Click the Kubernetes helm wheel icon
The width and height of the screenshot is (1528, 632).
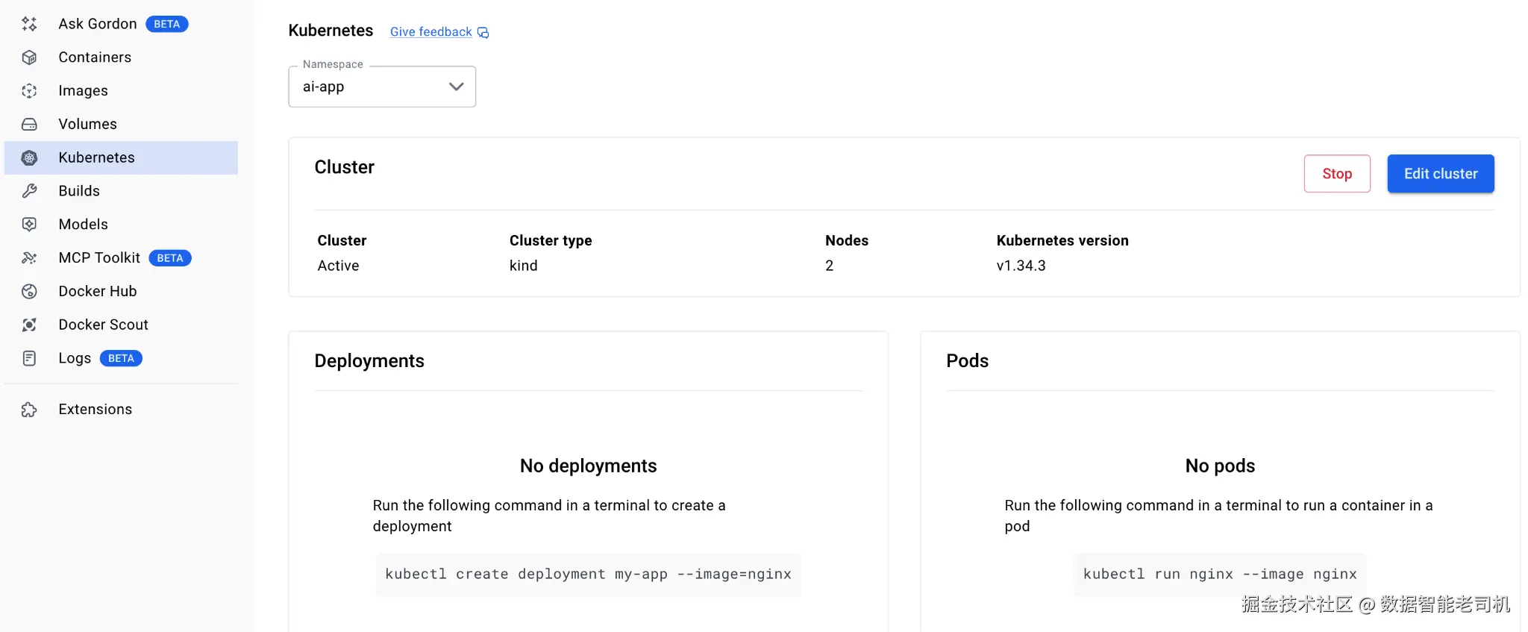pyautogui.click(x=29, y=157)
